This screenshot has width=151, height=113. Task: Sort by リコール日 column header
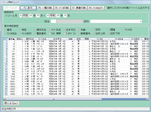[x=100, y=39]
